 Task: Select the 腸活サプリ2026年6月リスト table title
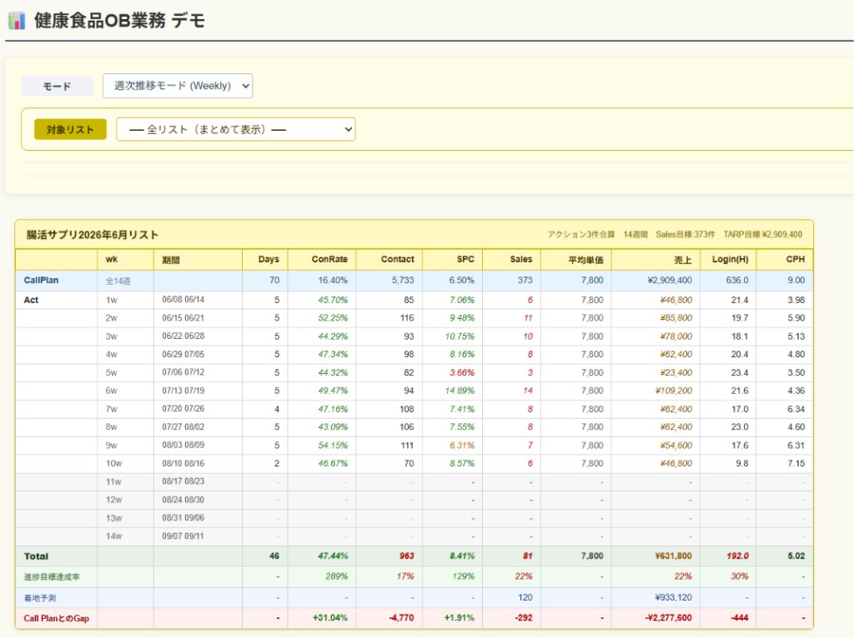pyautogui.click(x=92, y=234)
